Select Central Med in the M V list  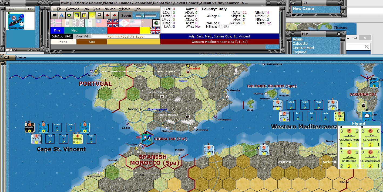[303, 48]
